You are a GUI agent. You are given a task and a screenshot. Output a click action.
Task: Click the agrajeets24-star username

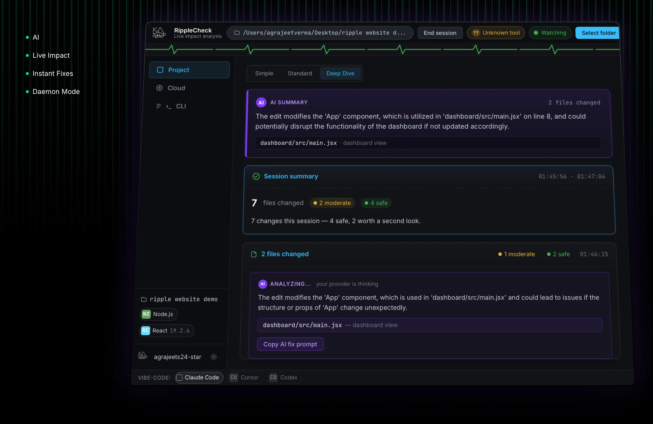coord(177,357)
